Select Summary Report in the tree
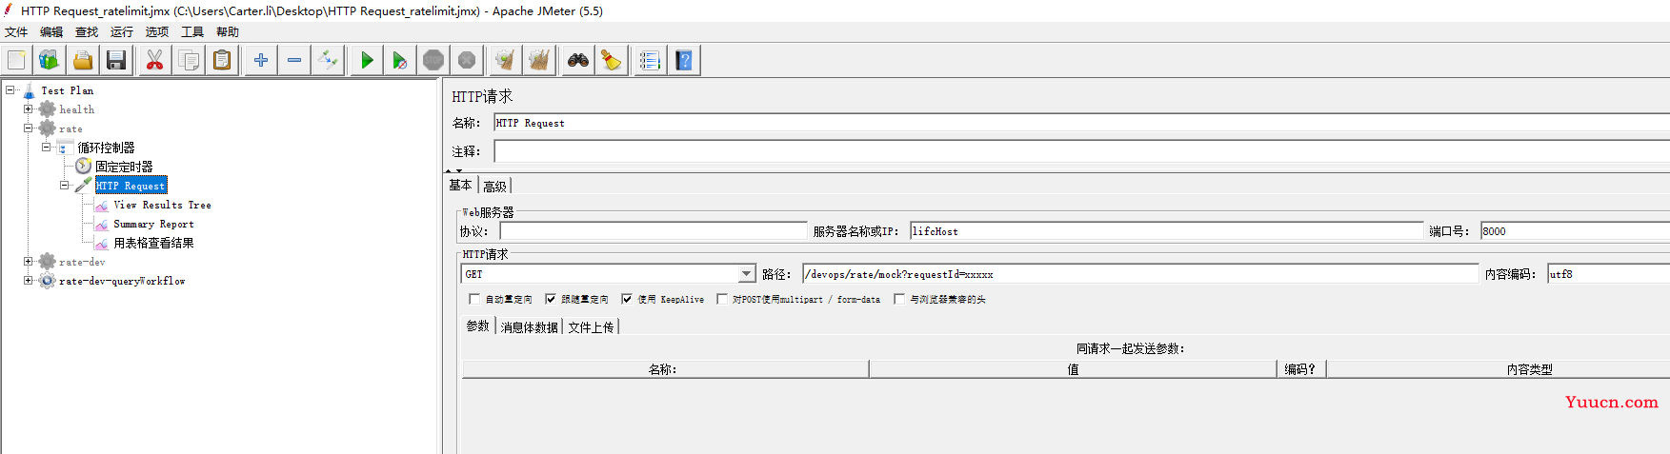Image resolution: width=1670 pixels, height=454 pixels. tap(153, 224)
